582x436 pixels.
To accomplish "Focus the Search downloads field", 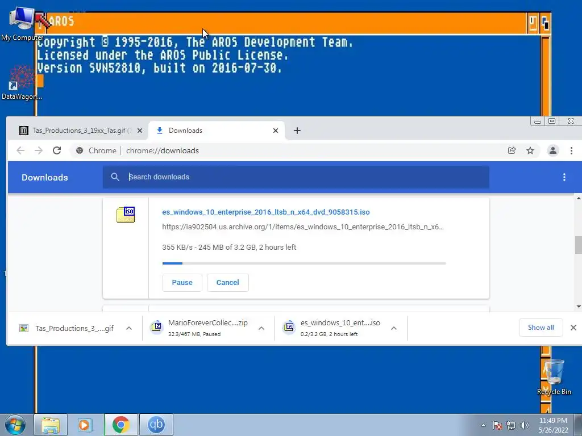I will coord(296,177).
